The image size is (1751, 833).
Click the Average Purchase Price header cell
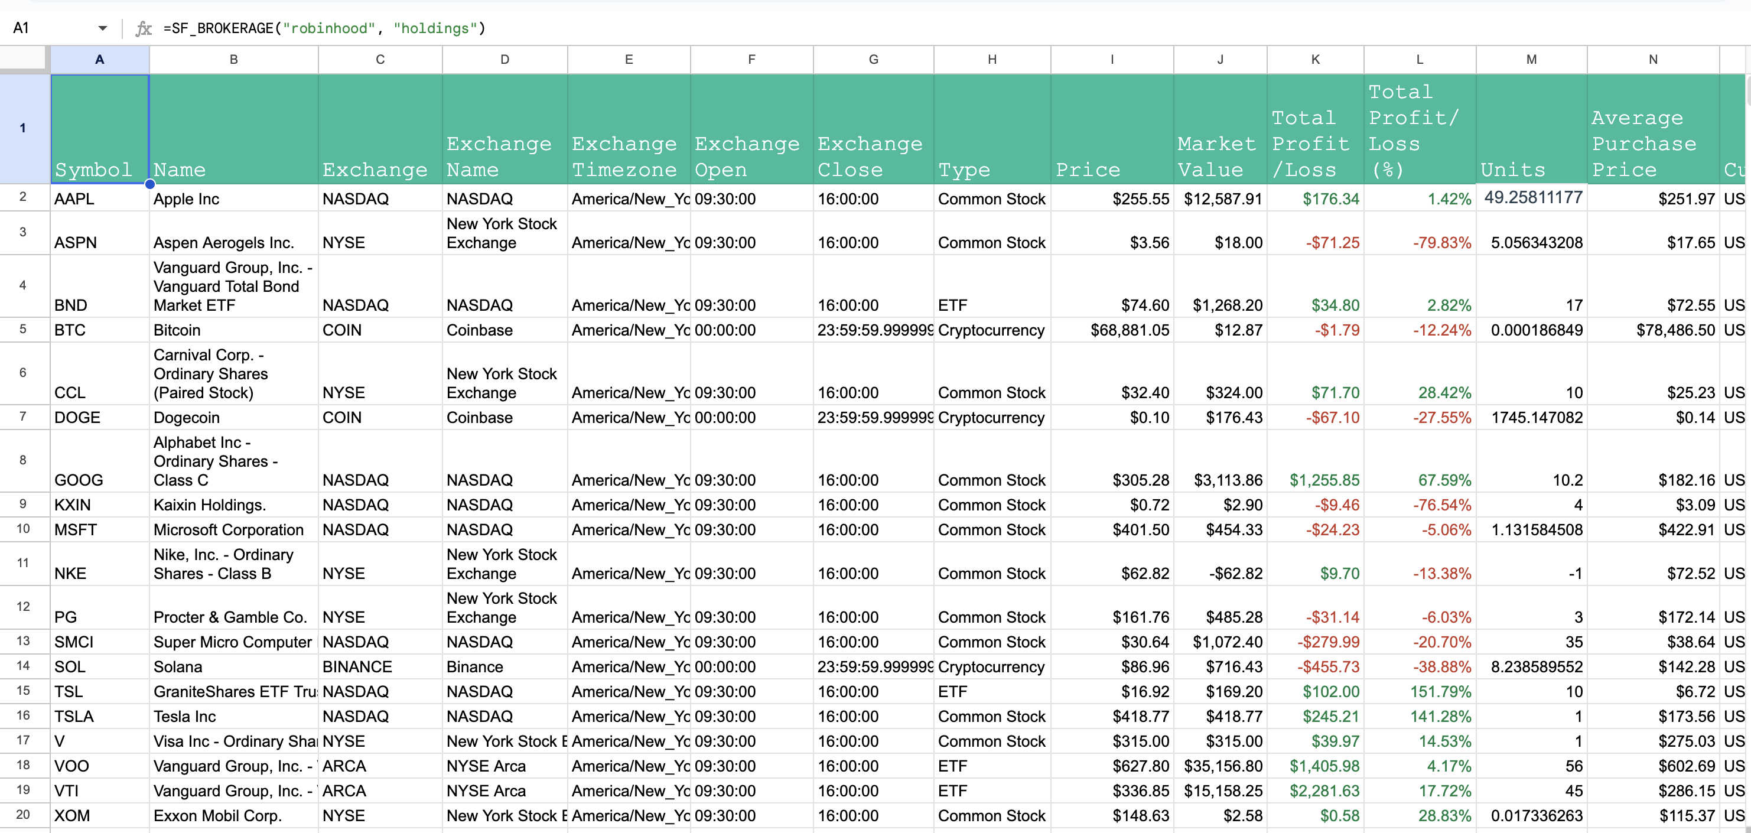(1653, 129)
